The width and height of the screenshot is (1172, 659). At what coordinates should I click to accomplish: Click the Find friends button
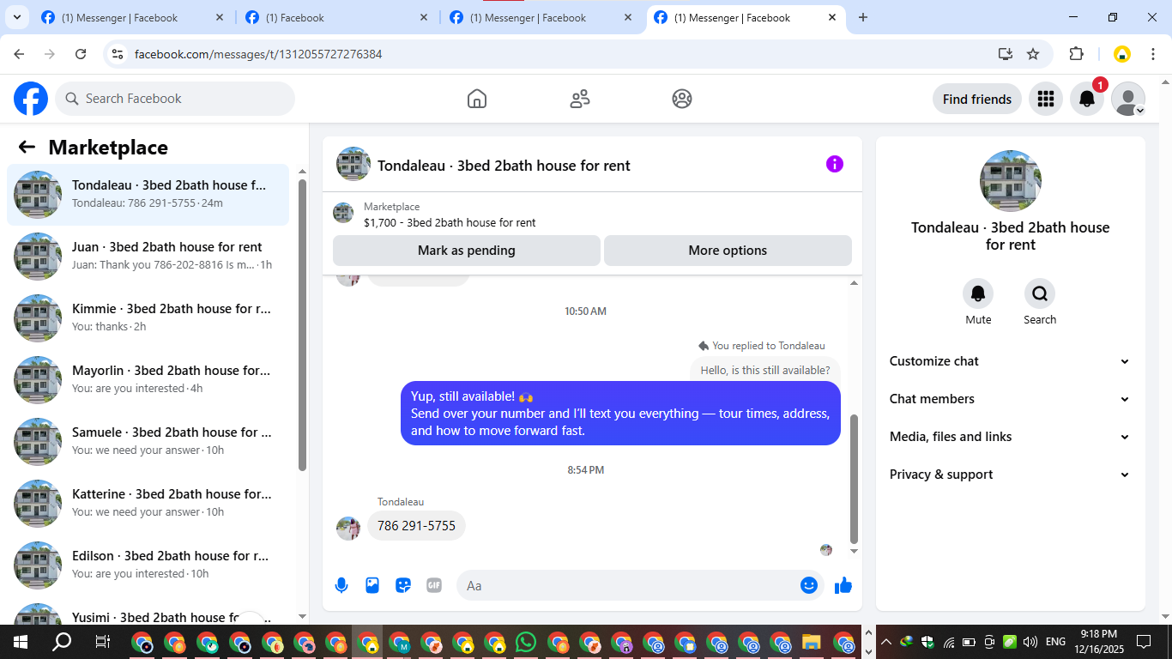pyautogui.click(x=977, y=99)
